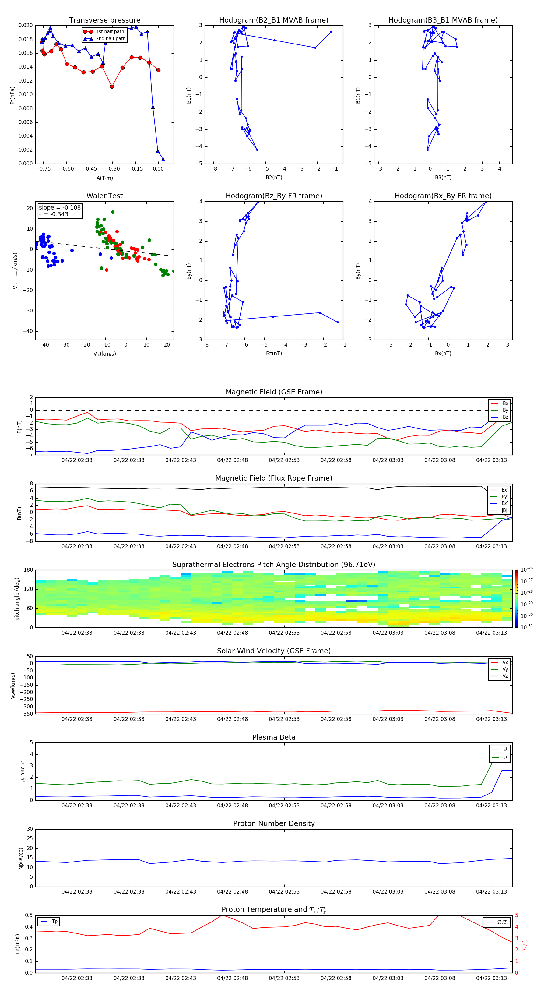Click the 'B2(nT)' x-axis label
This screenshot has height=1005, width=548.
[x=274, y=178]
